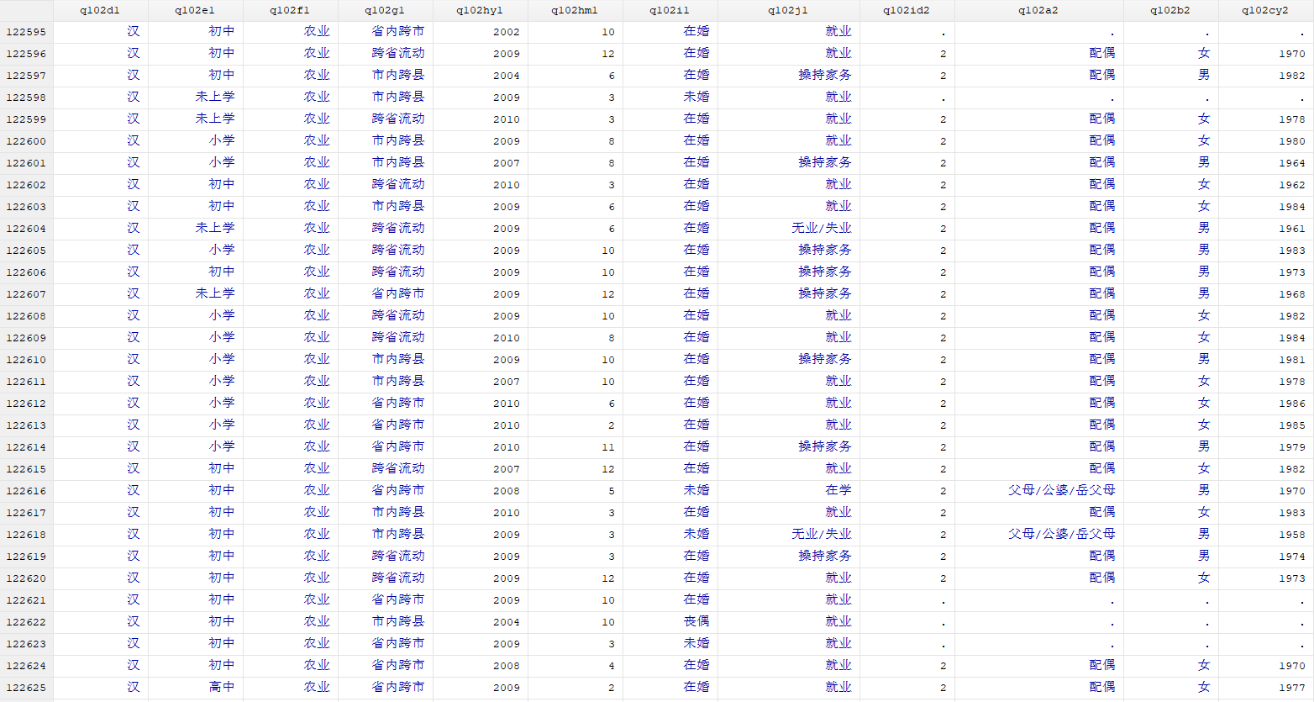Select the q102g1 column header

[385, 10]
